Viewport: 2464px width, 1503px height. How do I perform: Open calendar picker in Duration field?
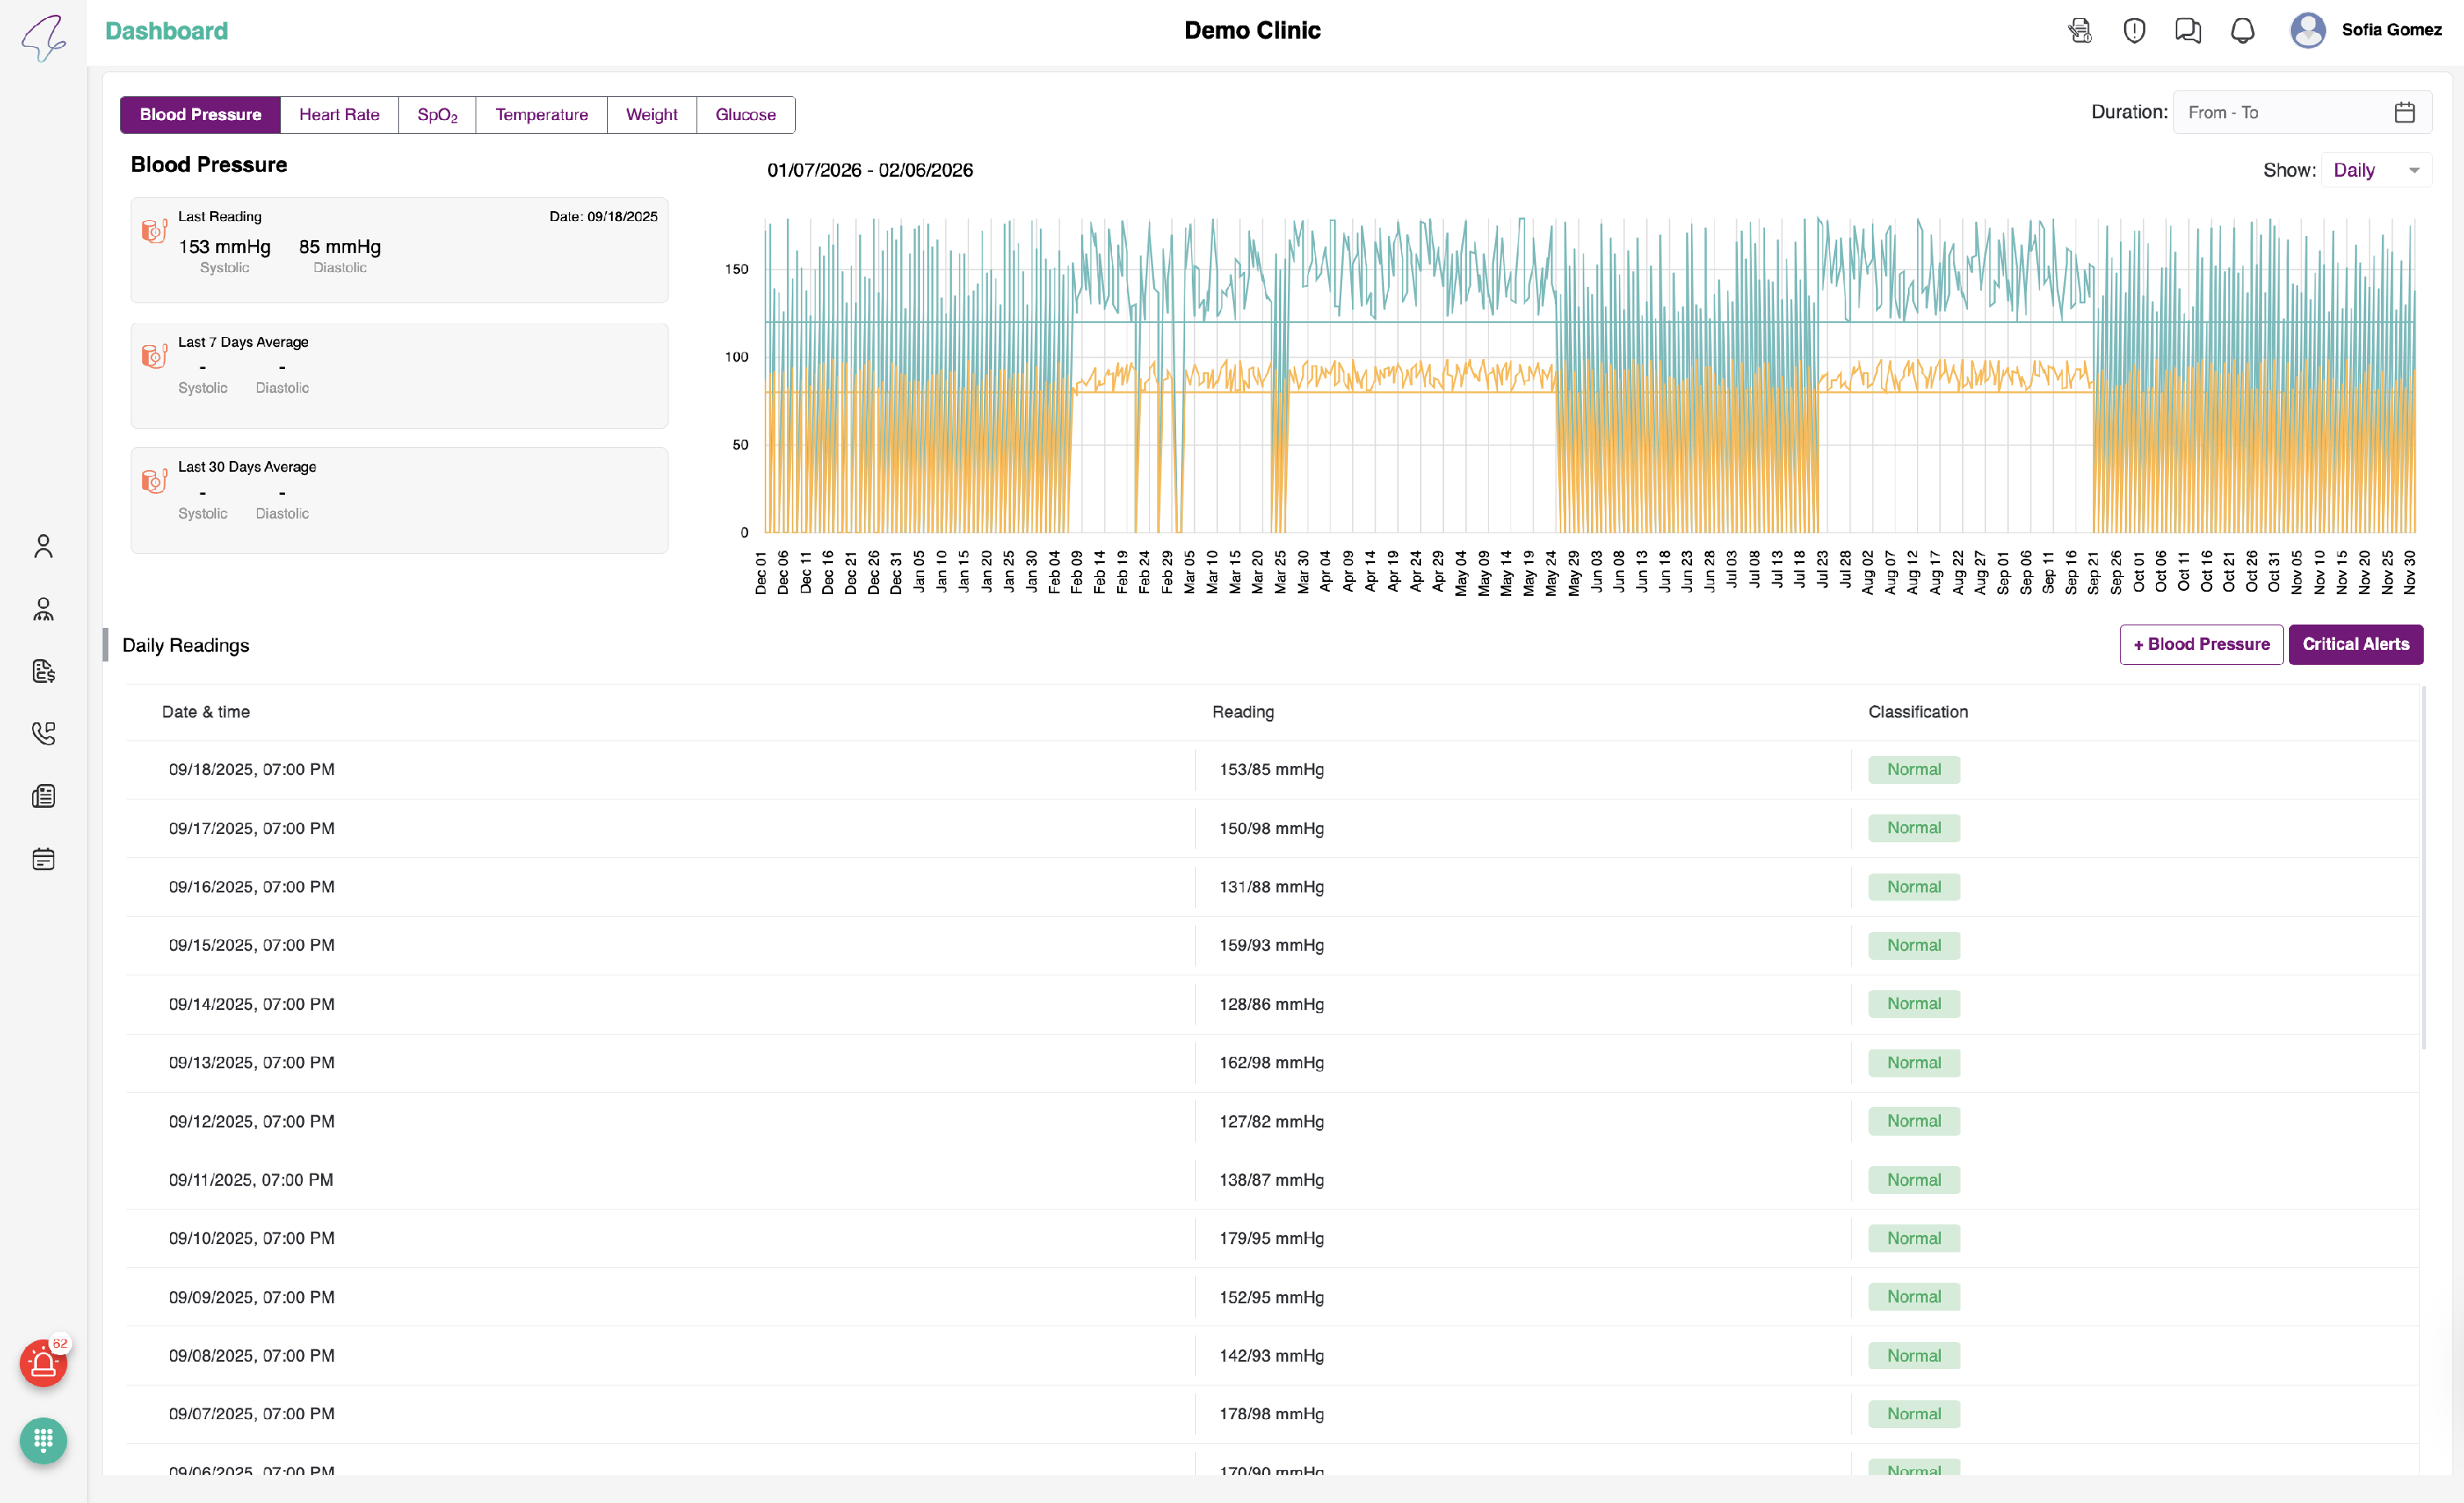click(2404, 113)
